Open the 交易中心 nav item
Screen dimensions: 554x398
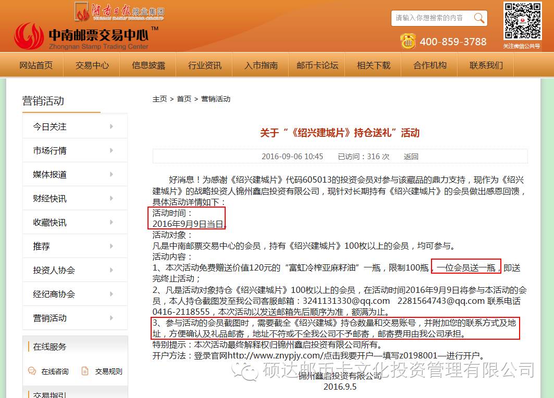coord(92,65)
